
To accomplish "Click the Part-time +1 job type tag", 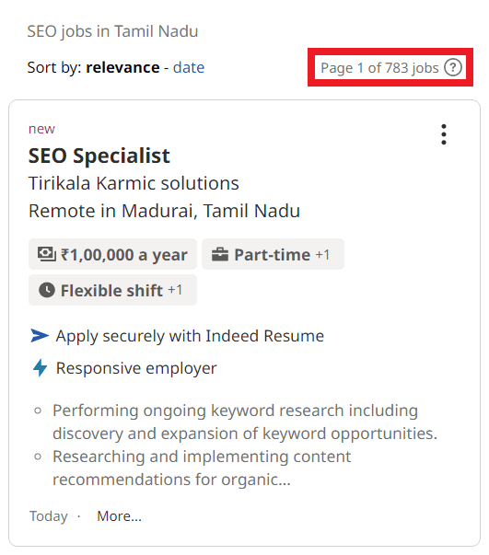I will (x=273, y=254).
